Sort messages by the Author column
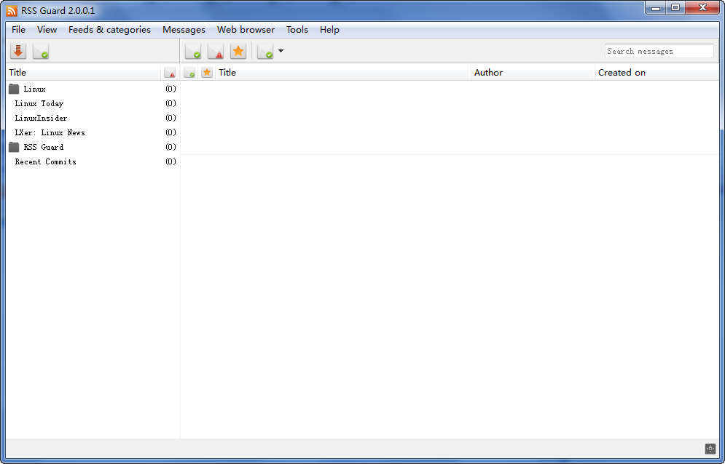The width and height of the screenshot is (725, 464). (533, 73)
